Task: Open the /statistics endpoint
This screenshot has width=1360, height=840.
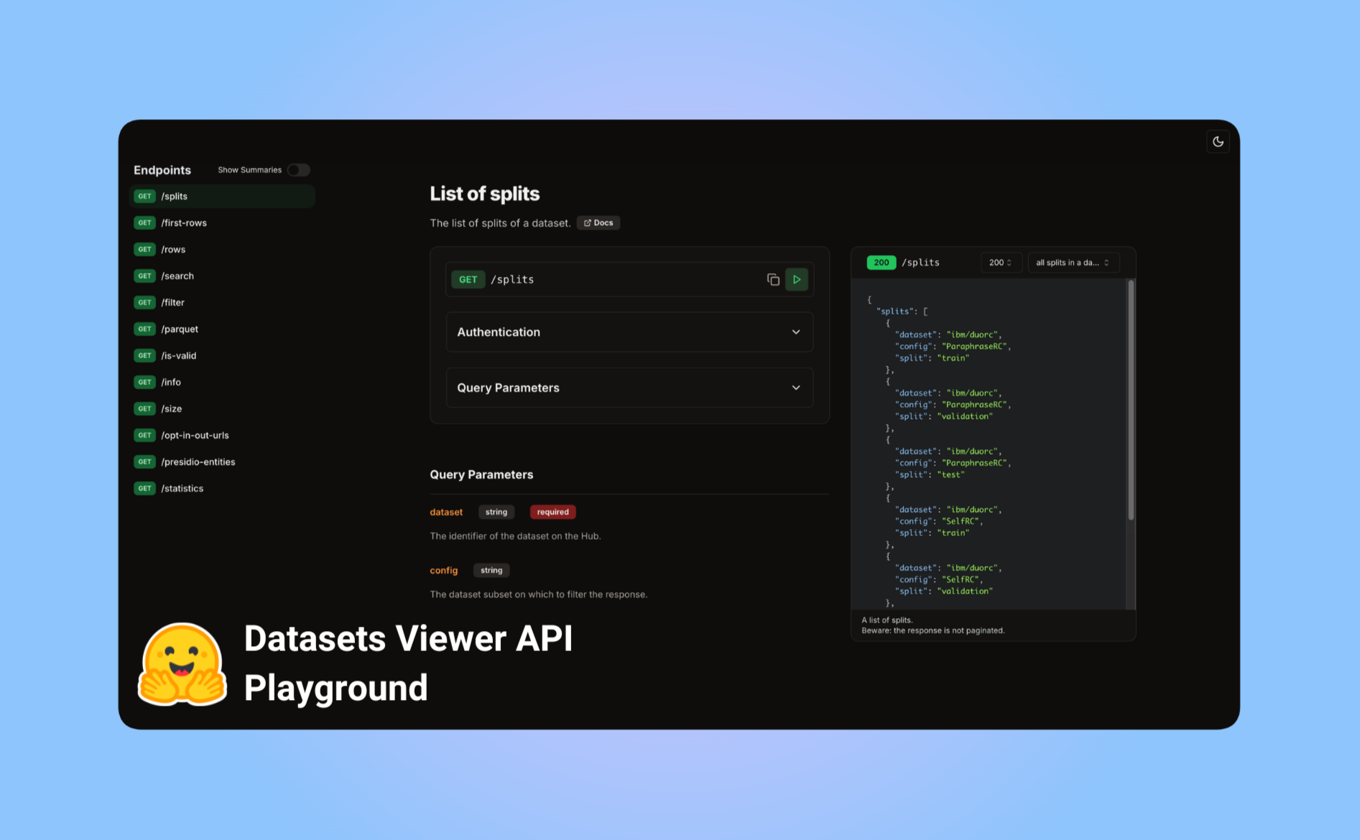Action: pos(182,488)
